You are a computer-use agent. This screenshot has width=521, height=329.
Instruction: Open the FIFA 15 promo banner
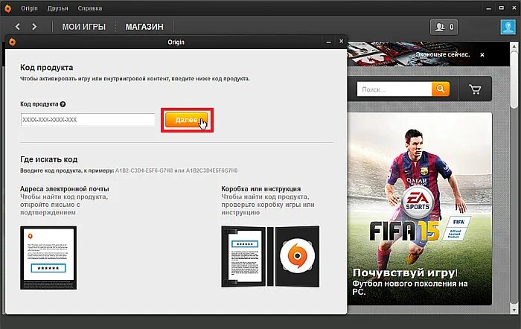pos(420,208)
